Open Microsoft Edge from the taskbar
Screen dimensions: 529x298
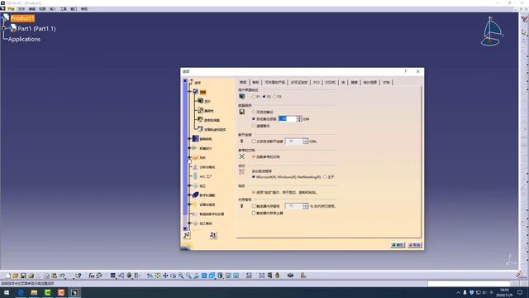click(x=21, y=292)
